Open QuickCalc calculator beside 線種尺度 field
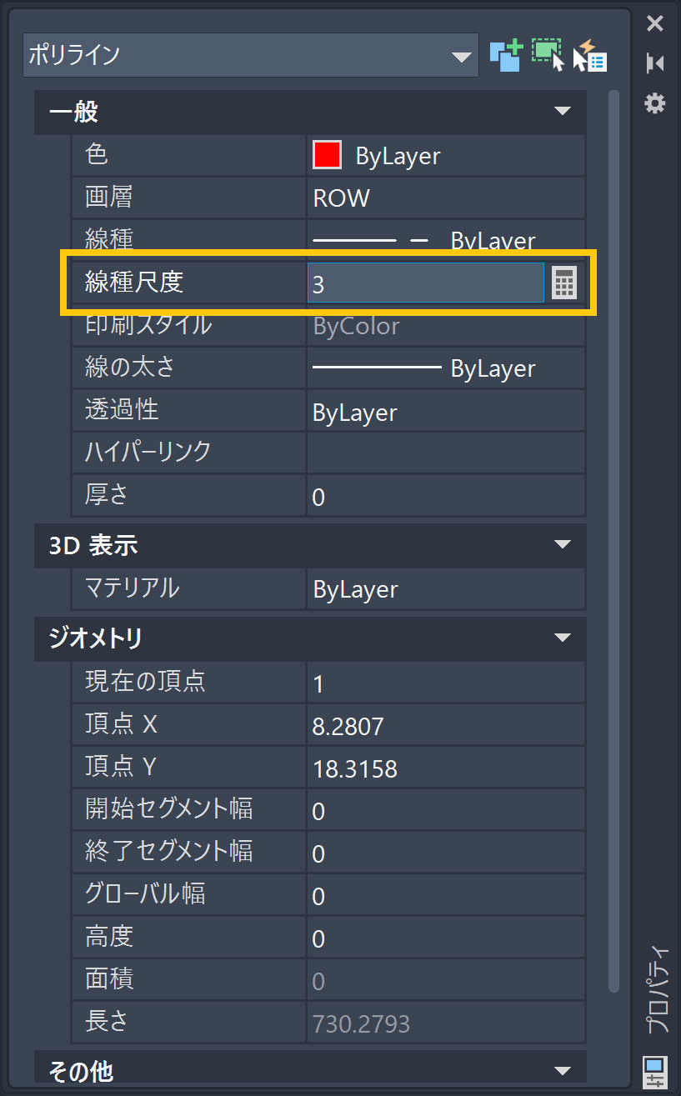 pos(564,284)
